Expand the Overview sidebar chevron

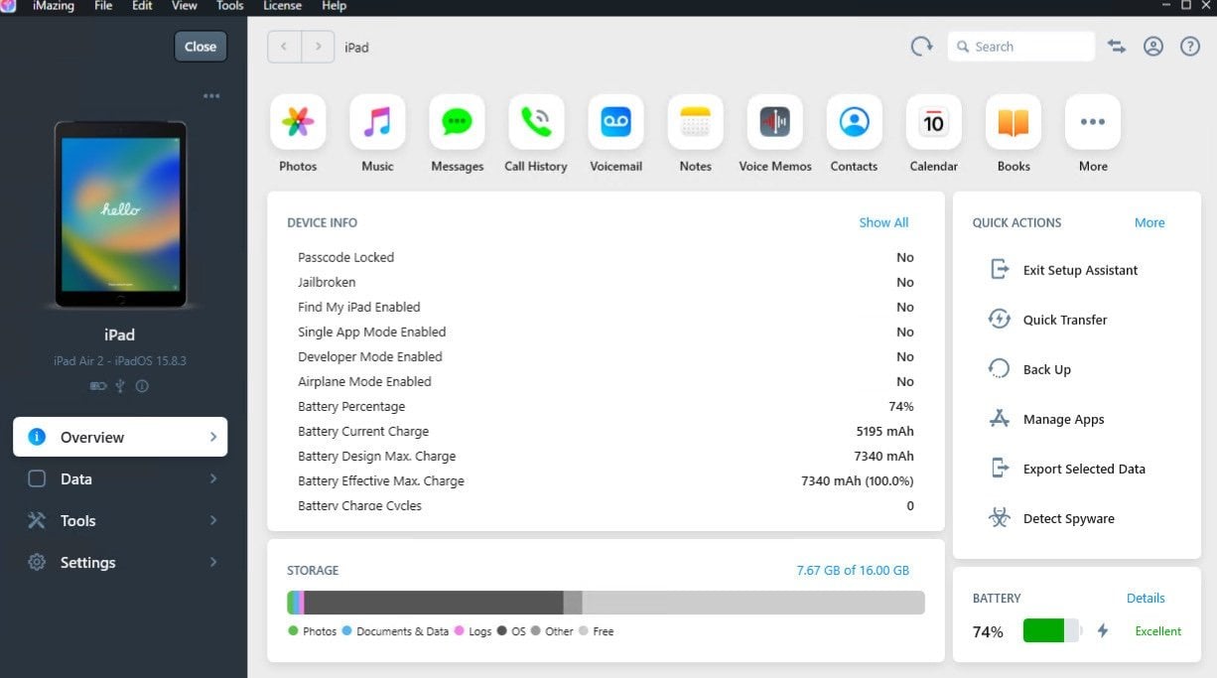[212, 437]
